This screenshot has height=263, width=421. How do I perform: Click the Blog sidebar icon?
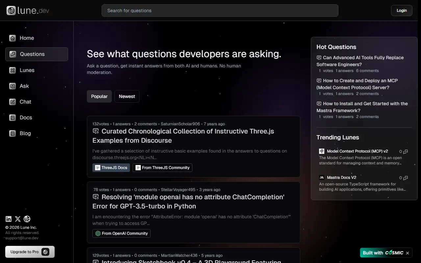(12, 133)
